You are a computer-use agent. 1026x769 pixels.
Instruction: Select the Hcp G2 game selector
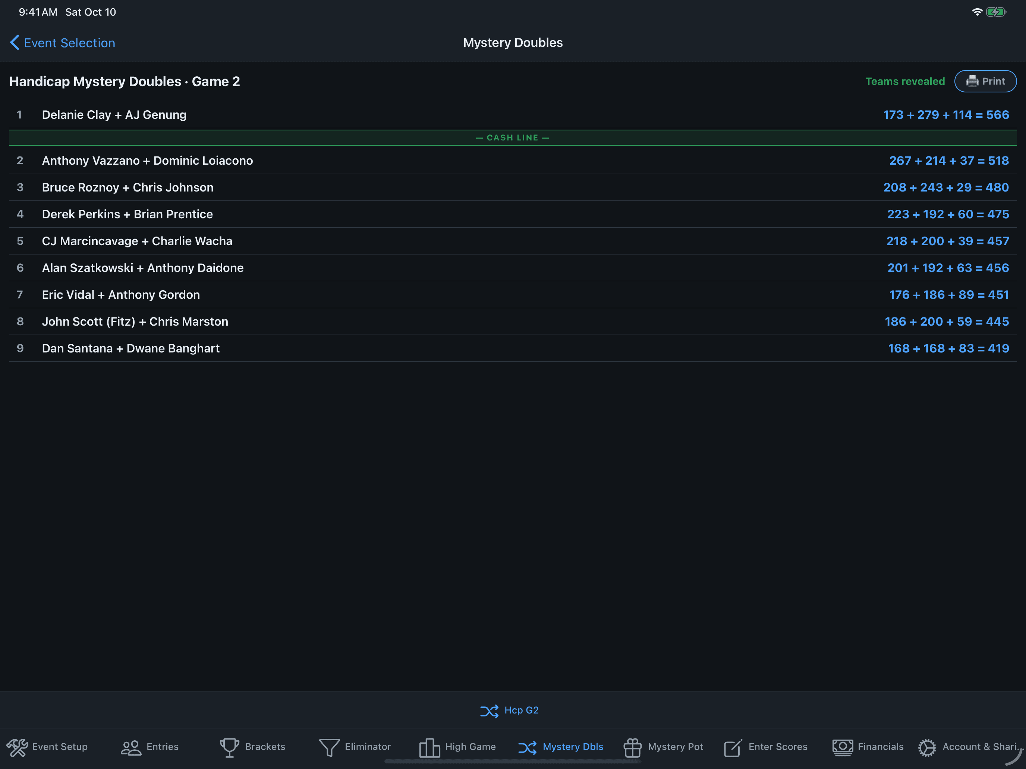coord(509,711)
